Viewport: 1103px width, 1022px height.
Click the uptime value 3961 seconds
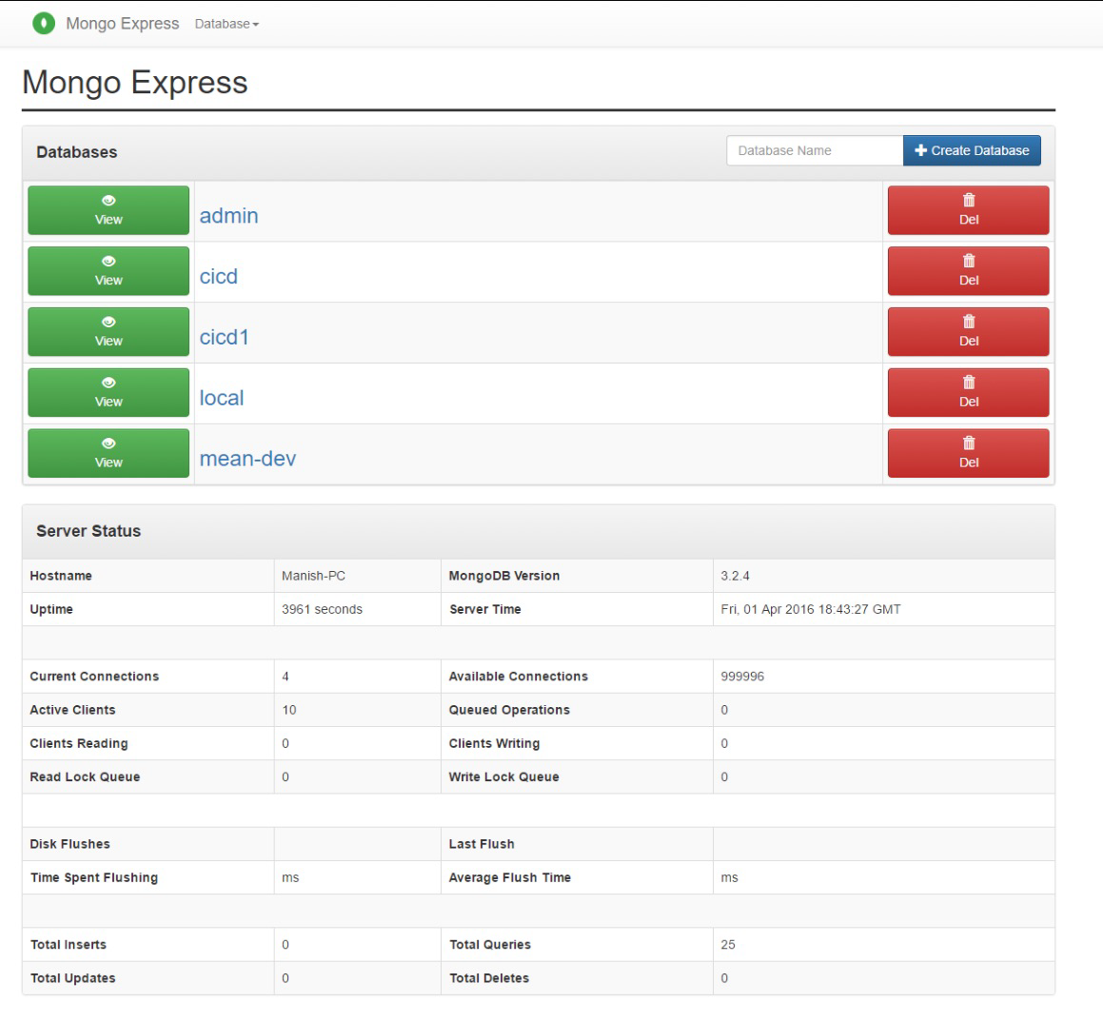pos(323,610)
